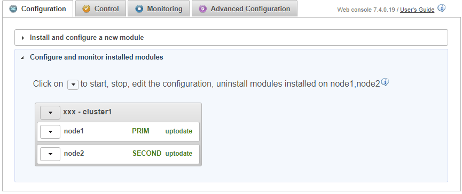462x194 pixels.
Task: Open the User's Guide link
Action: (417, 10)
